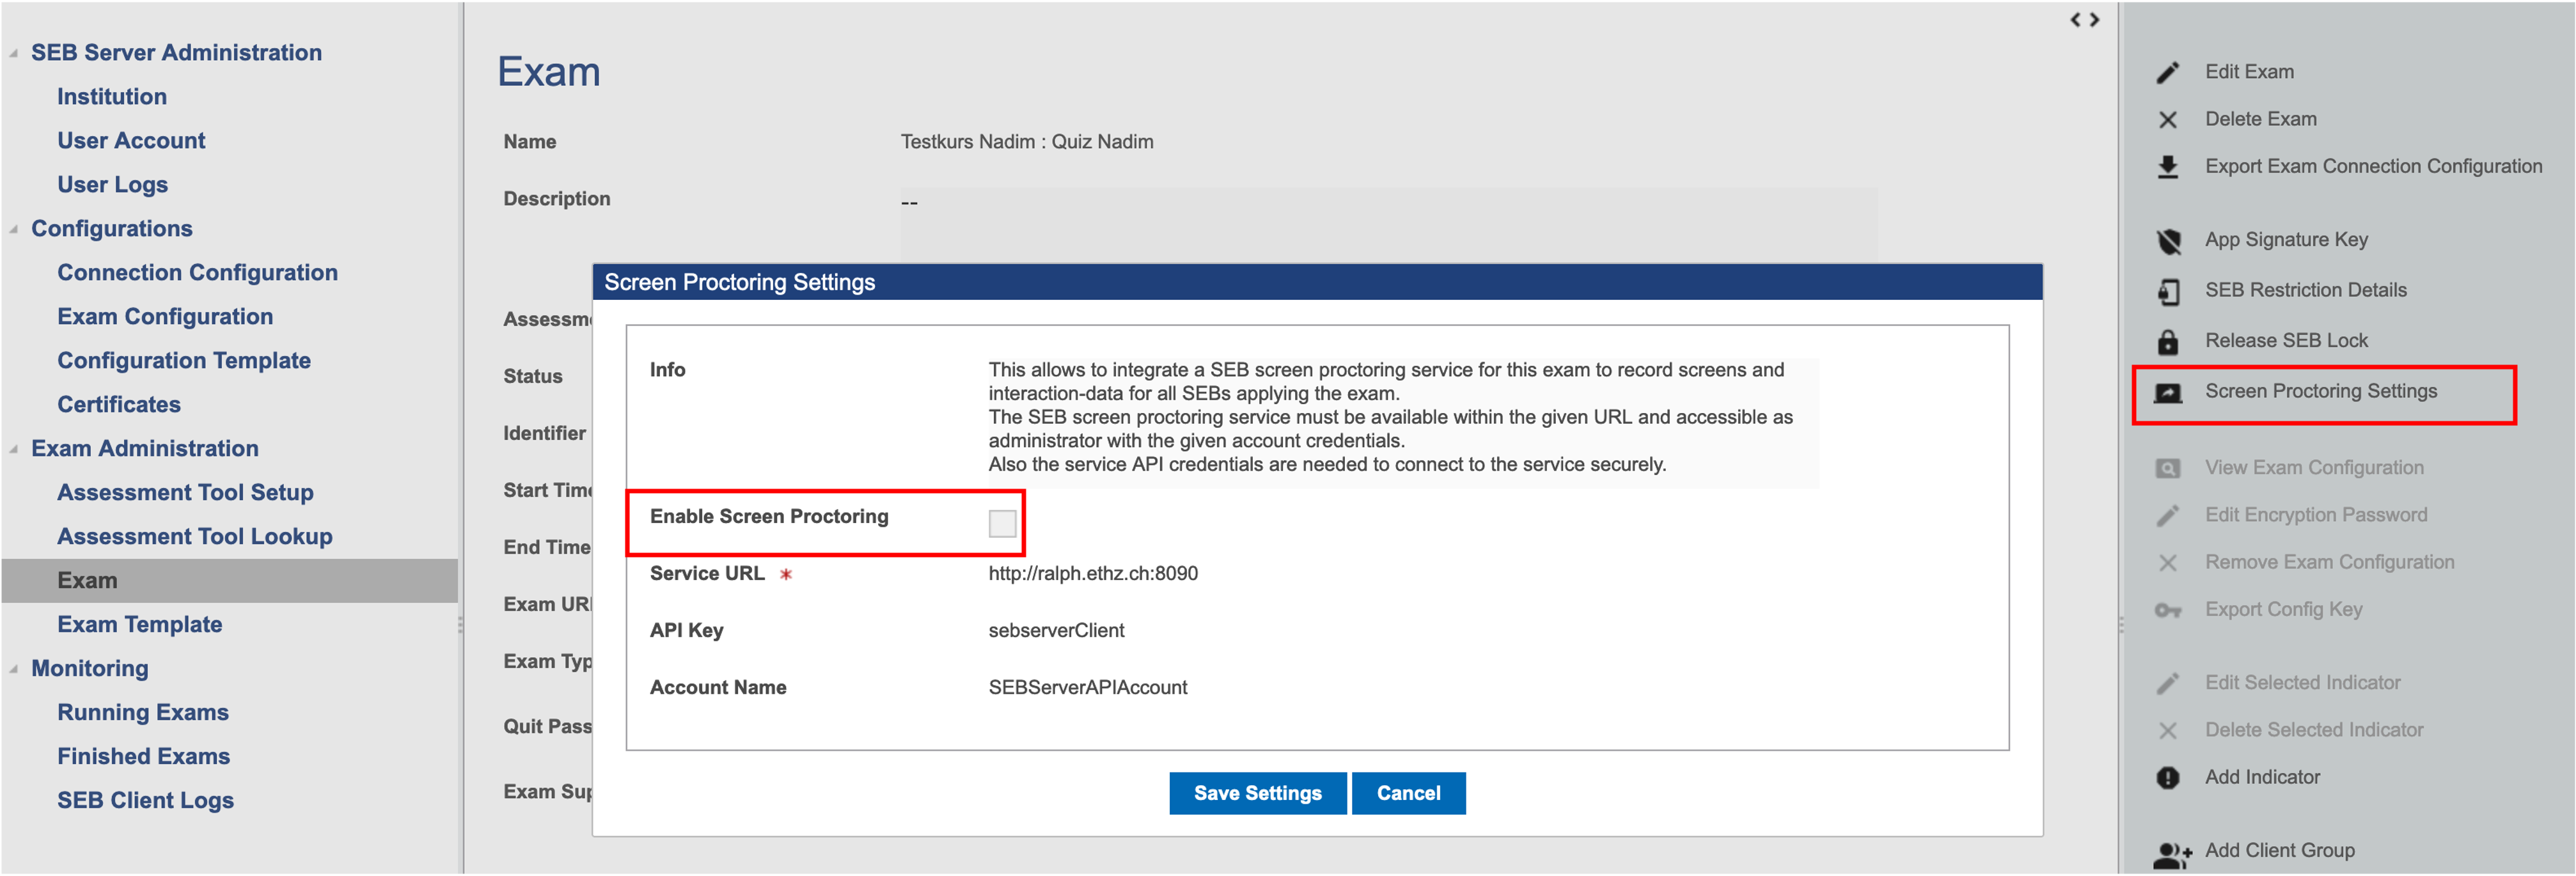Click the Edit Exam pencil icon
This screenshot has width=2576, height=876.
pyautogui.click(x=2167, y=72)
